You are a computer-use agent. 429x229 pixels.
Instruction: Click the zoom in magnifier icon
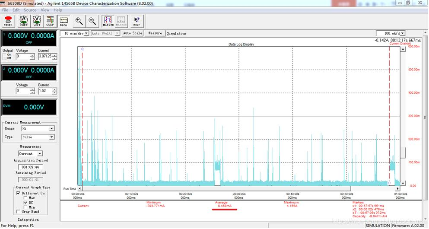[x=79, y=21]
